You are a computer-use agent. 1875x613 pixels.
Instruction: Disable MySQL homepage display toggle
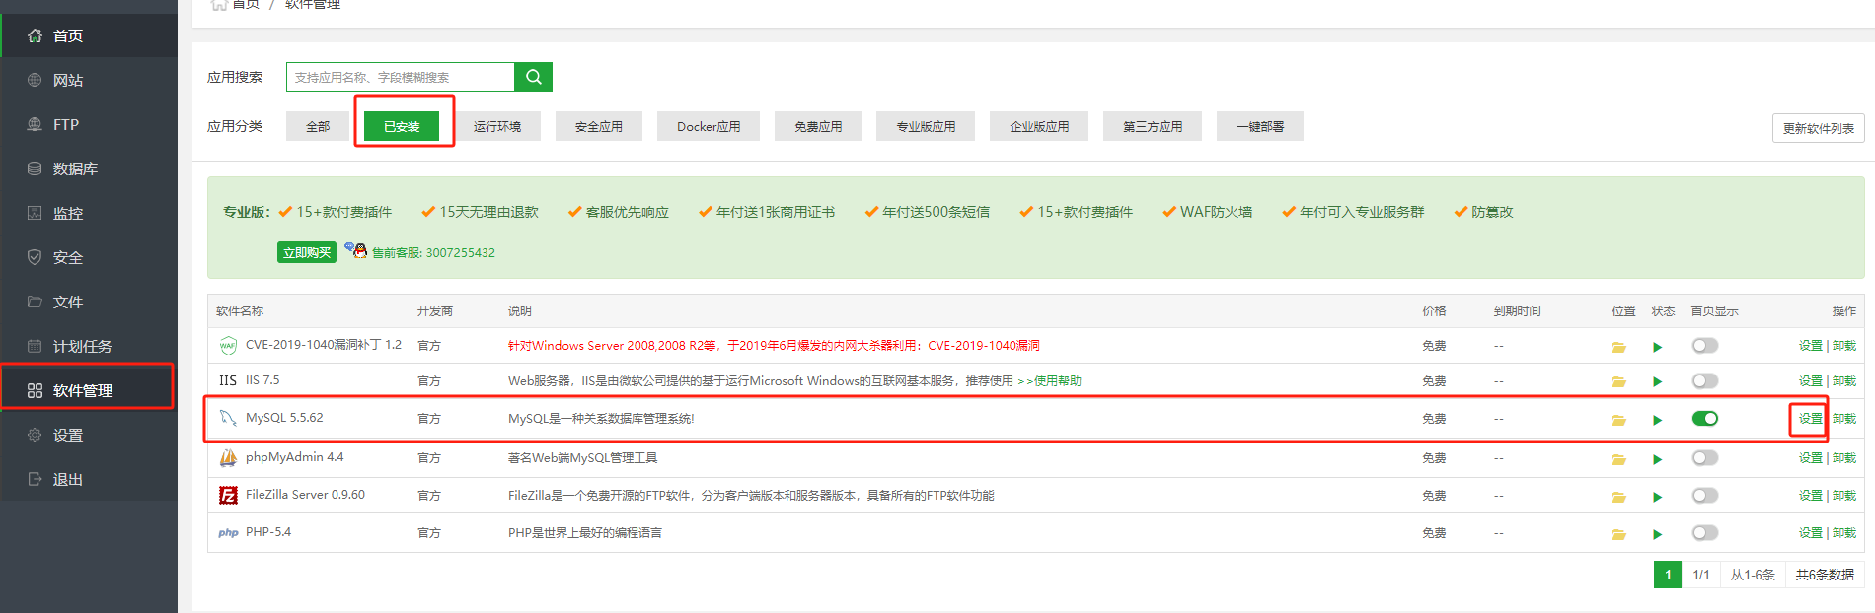pos(1704,419)
